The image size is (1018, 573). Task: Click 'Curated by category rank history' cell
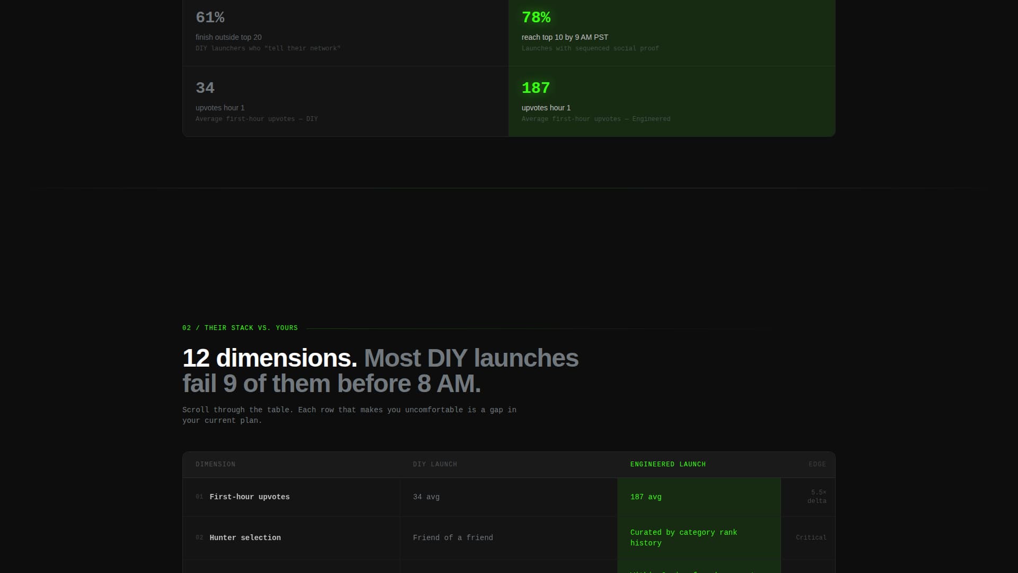(683, 537)
